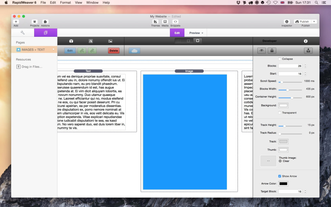331x207 pixels.
Task: Toggle the eye visibility button
Action: [x=261, y=51]
